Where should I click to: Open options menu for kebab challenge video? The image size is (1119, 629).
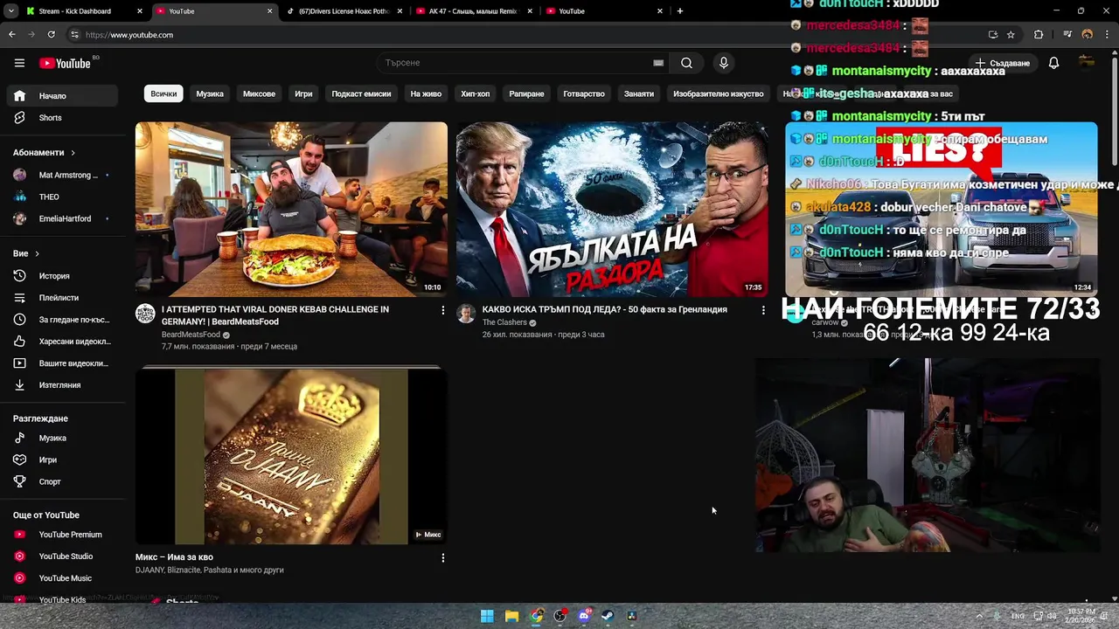(x=442, y=310)
